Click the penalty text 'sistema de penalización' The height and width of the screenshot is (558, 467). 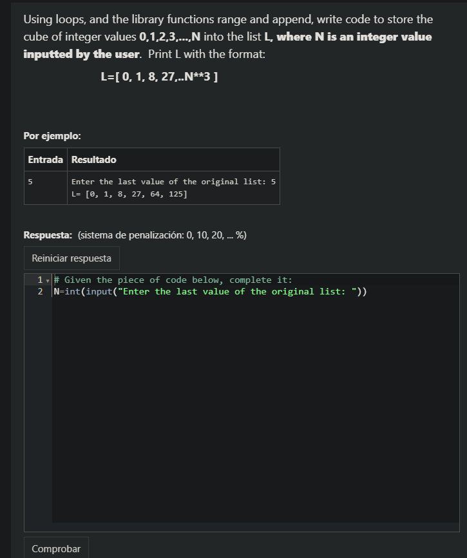[132, 235]
